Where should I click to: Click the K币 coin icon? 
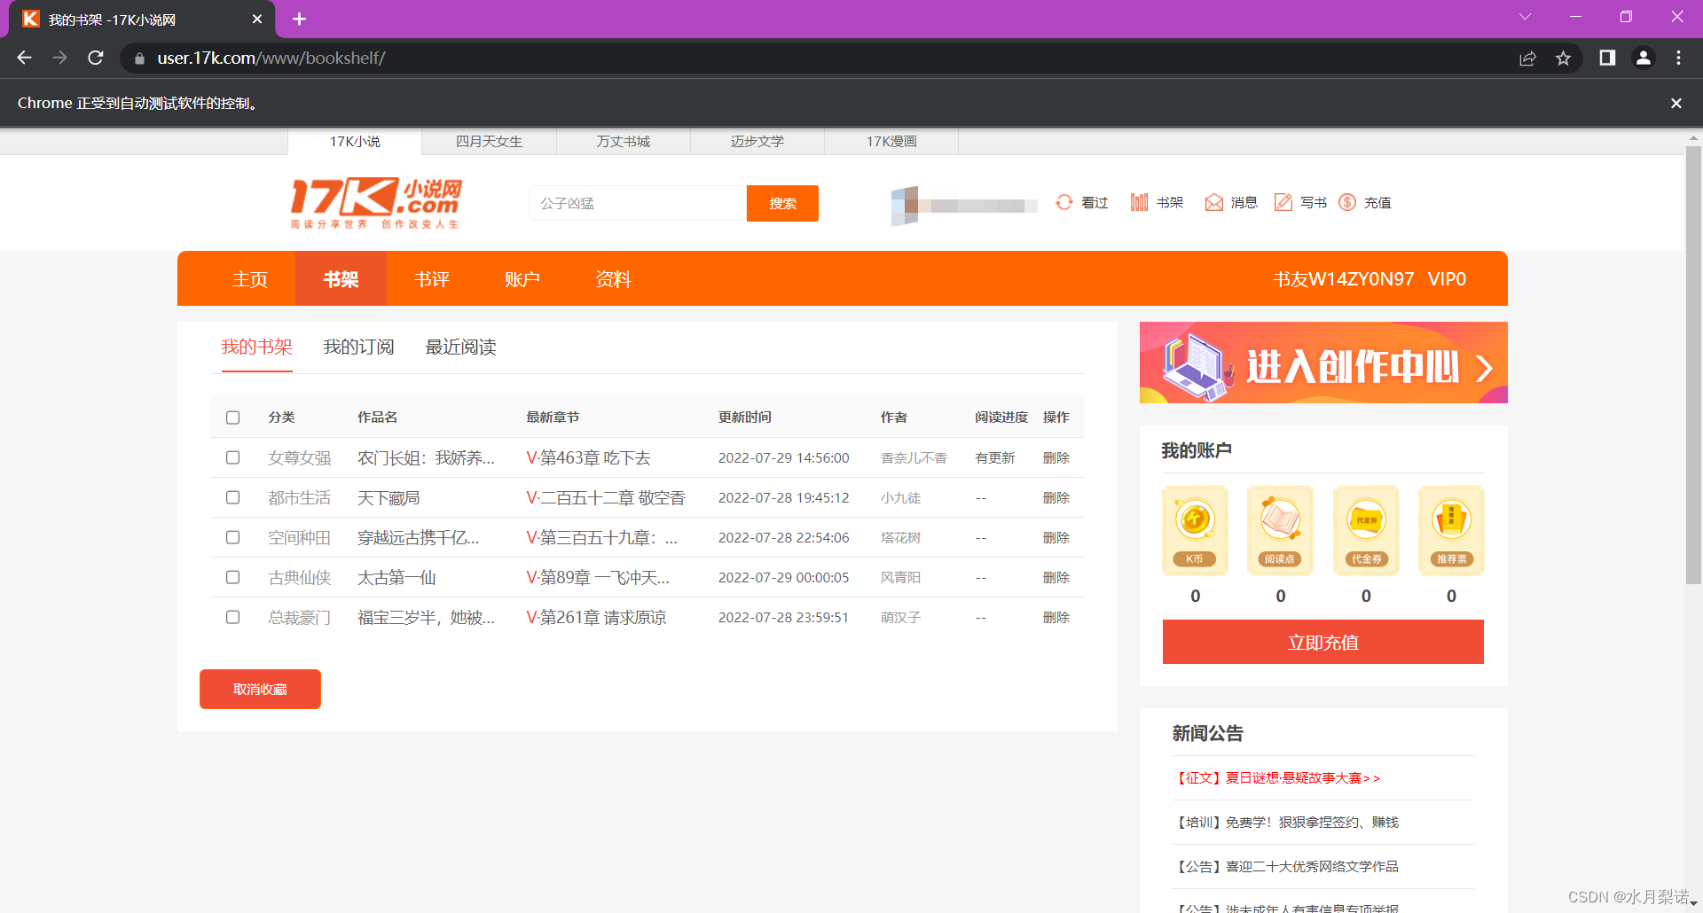click(x=1195, y=530)
